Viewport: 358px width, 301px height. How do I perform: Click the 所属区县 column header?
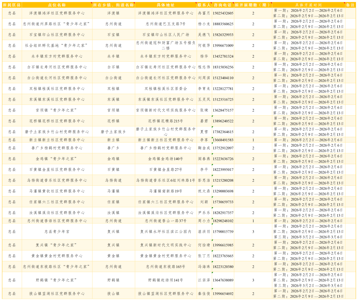[12, 5]
